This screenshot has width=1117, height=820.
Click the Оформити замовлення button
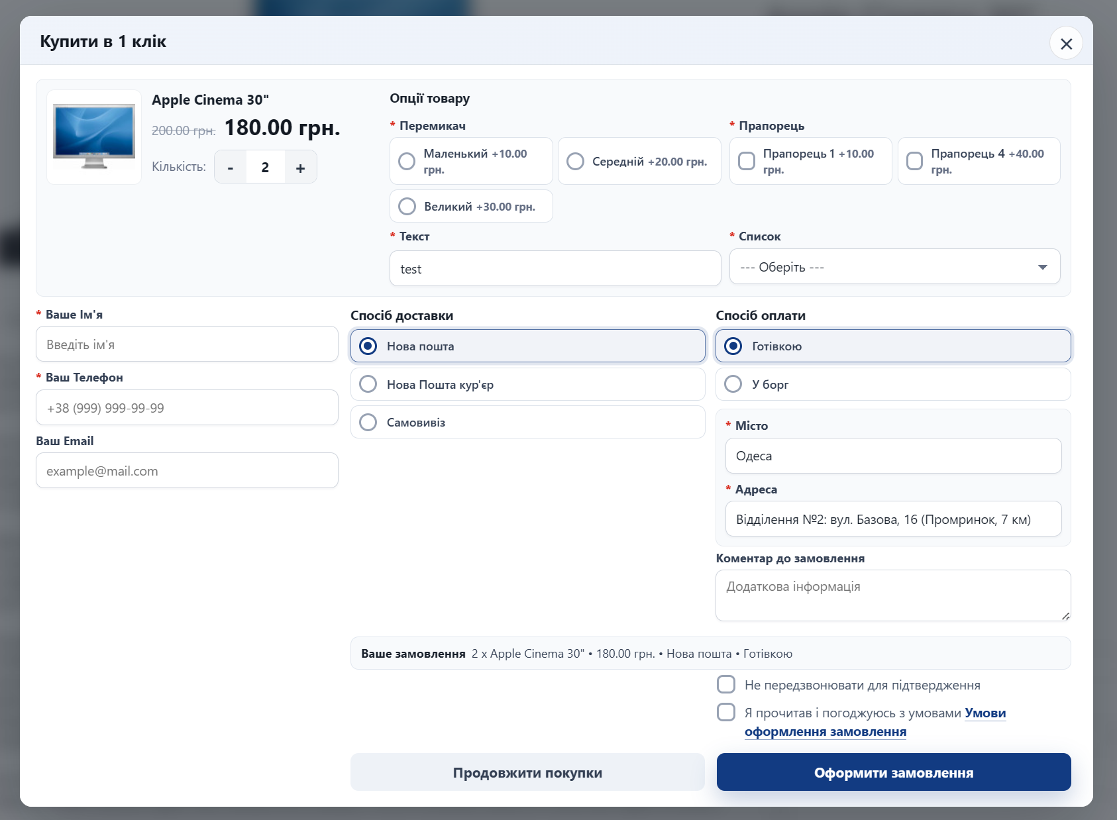894,772
